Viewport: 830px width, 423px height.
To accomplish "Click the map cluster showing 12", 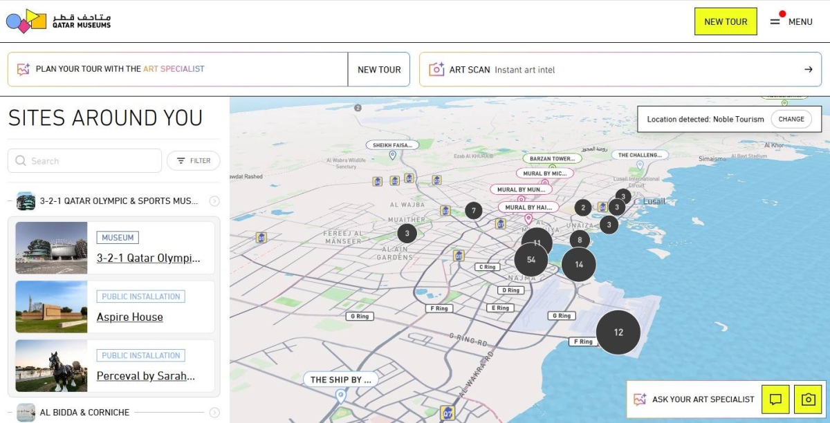I will (x=618, y=332).
